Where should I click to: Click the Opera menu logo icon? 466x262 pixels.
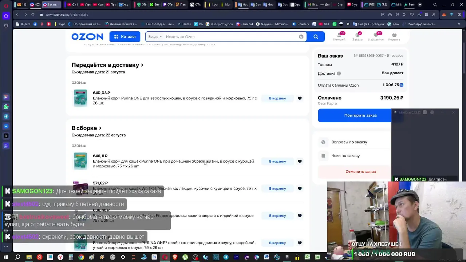point(6,5)
